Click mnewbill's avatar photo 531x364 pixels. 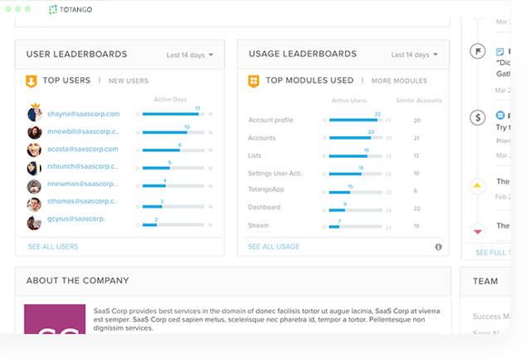point(35,132)
